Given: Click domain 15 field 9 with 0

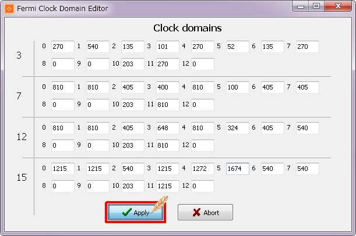Looking at the screenshot, I should 98,186.
